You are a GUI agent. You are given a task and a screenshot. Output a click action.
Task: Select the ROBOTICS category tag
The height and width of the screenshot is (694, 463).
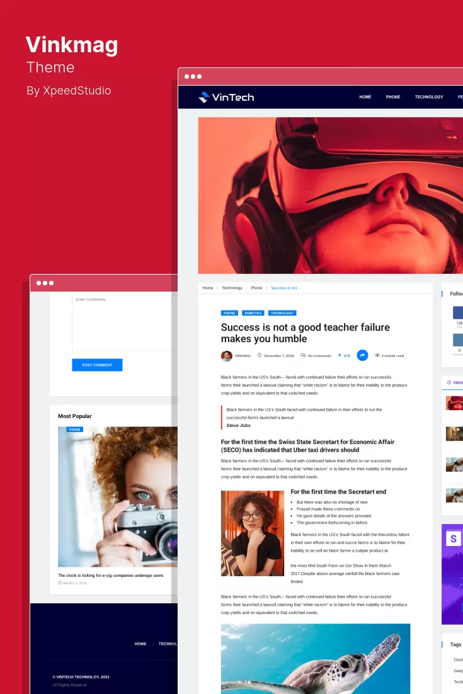253,313
